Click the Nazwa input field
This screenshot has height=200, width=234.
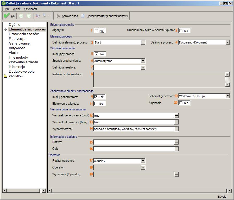tap(134, 142)
